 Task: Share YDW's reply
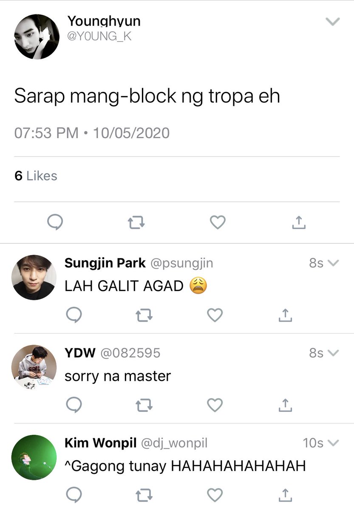point(285,405)
